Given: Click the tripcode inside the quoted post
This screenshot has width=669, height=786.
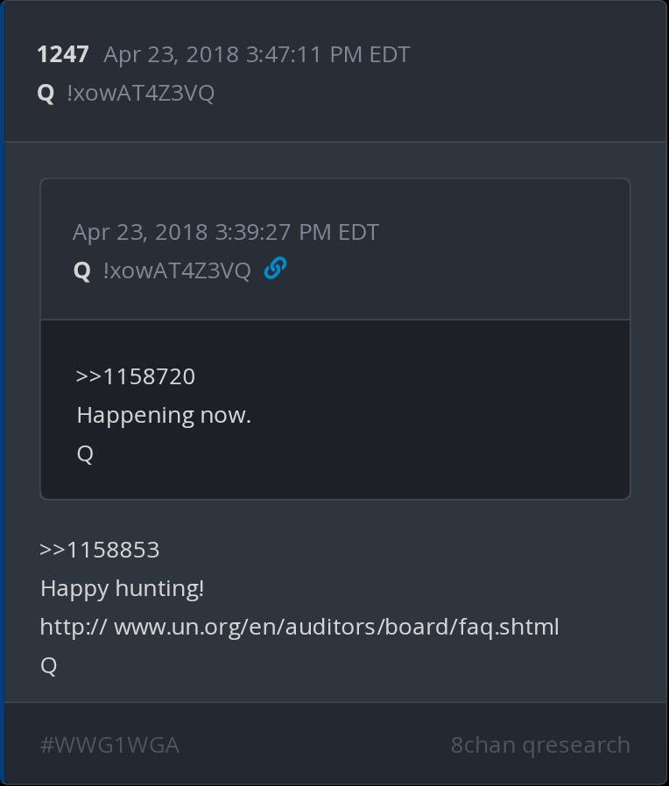Looking at the screenshot, I should pyautogui.click(x=176, y=270).
